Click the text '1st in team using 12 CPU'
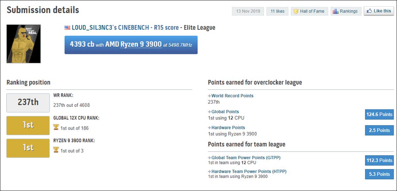The height and width of the screenshot is (191, 397). pos(232,163)
